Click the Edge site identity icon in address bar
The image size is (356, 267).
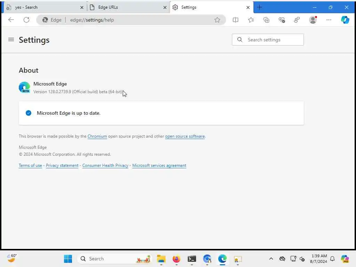point(52,20)
